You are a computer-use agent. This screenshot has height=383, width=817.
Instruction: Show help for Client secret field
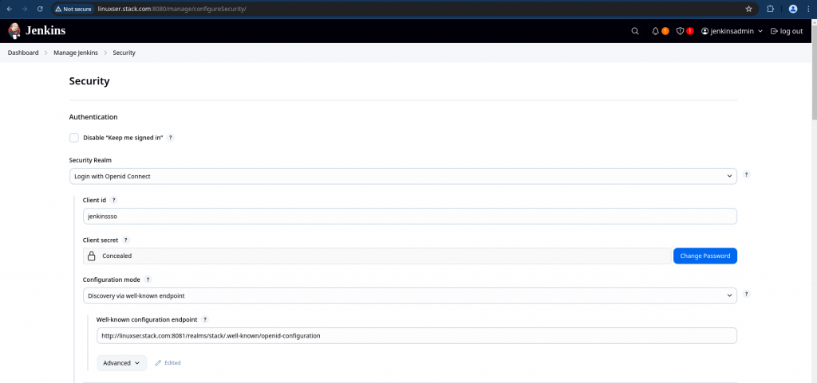coord(125,240)
